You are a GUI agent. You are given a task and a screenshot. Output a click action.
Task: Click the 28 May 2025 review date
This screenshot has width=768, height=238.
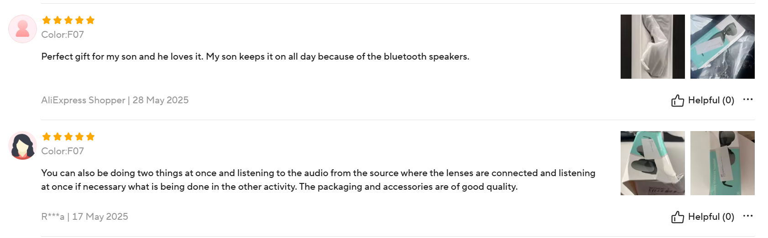tap(161, 100)
